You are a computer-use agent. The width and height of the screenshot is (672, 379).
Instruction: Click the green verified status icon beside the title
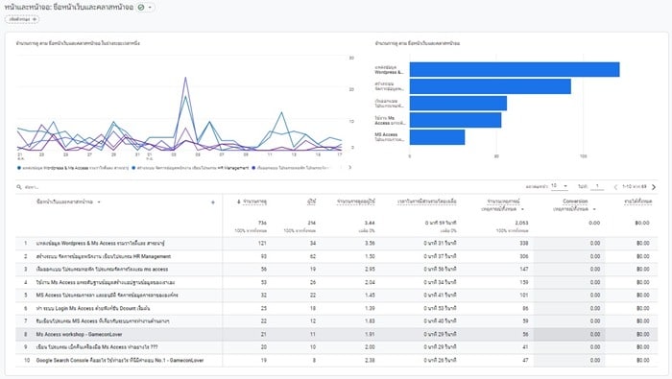(141, 8)
